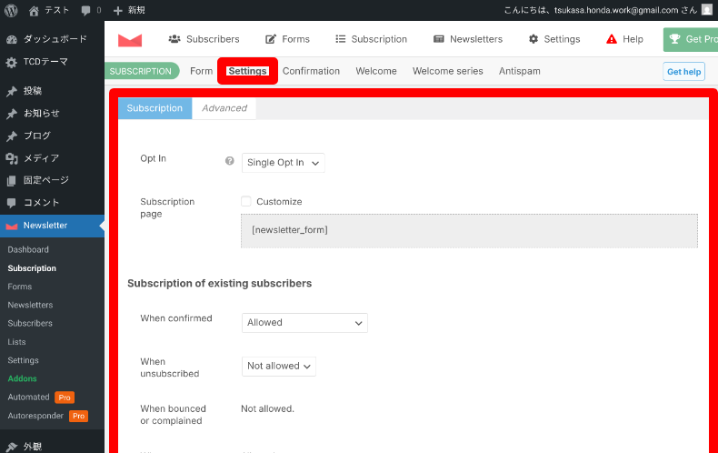The height and width of the screenshot is (453, 718).
Task: Open Forms in the Newsletter submenu
Action: [x=20, y=287]
